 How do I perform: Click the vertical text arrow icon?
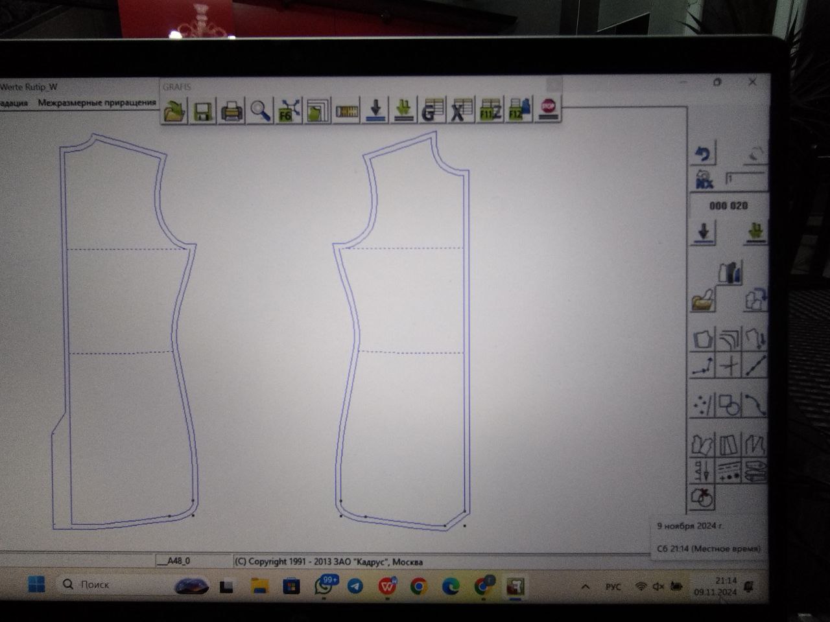pos(703,471)
